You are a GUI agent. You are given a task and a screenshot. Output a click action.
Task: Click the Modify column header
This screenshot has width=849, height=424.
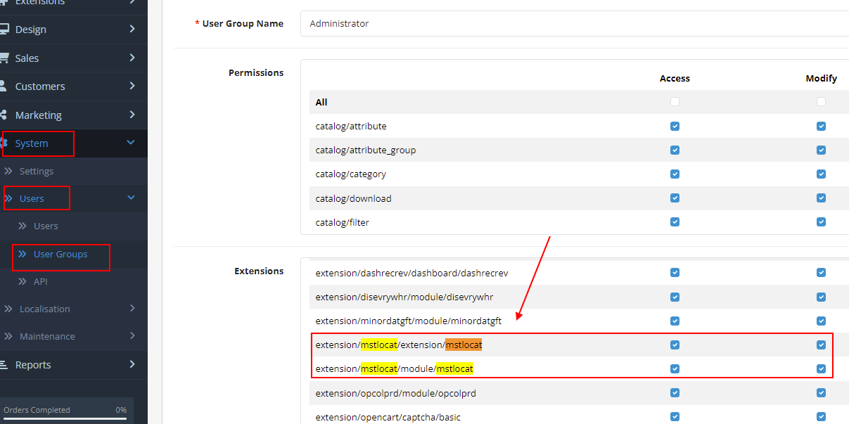click(x=822, y=78)
